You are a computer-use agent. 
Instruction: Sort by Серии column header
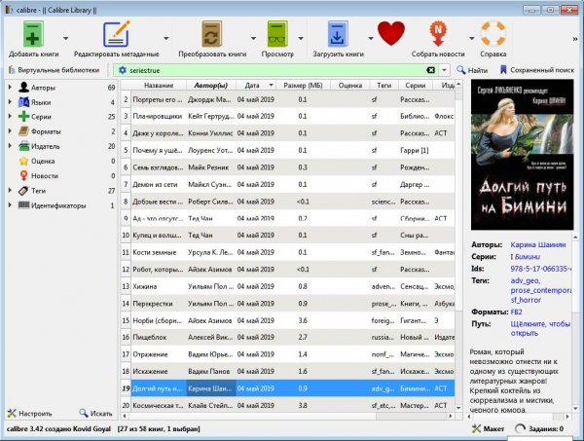[x=415, y=86]
